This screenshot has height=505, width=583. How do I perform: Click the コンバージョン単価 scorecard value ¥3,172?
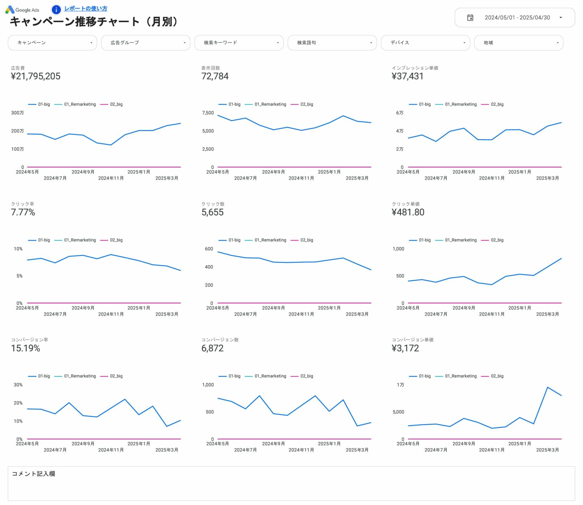coord(405,348)
